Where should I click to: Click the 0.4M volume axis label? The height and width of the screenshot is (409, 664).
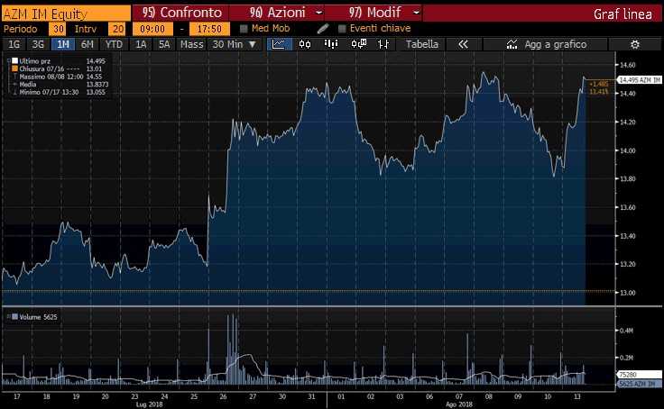[626, 331]
